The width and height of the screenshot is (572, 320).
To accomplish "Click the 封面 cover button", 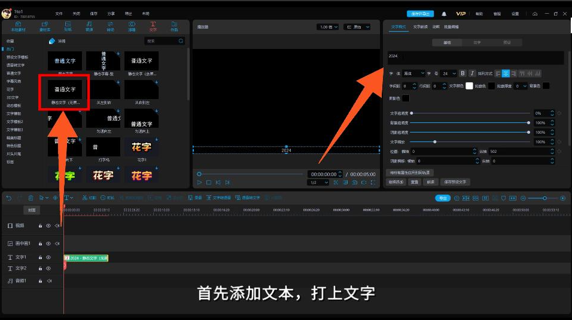I will coord(32,210).
